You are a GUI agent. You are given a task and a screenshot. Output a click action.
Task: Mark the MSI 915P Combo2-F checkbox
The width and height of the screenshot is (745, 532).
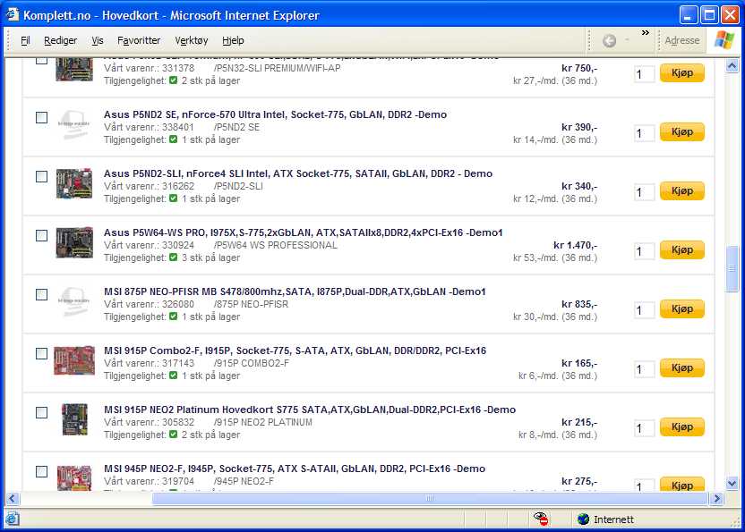(x=42, y=353)
